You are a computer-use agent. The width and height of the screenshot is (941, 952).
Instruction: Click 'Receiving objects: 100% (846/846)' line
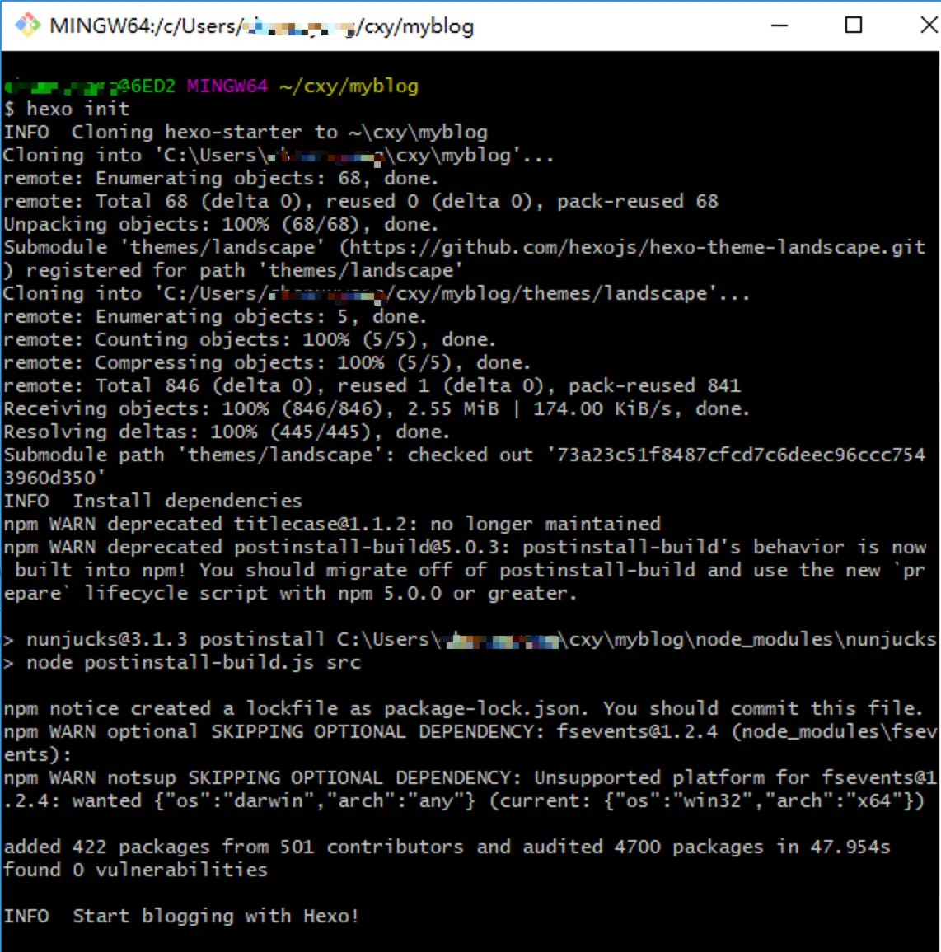click(x=377, y=409)
